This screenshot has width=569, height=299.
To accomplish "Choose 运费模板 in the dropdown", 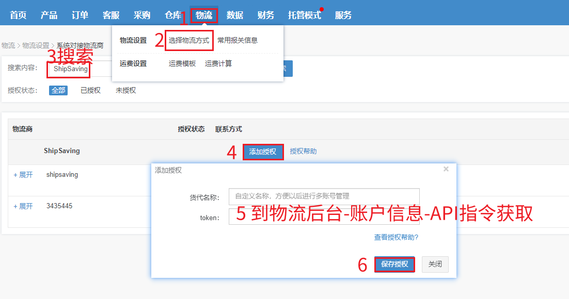I will [x=182, y=63].
